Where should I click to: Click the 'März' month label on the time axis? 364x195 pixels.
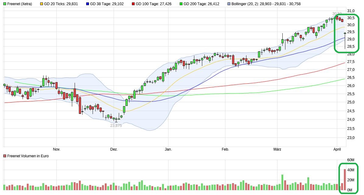(x=277, y=149)
